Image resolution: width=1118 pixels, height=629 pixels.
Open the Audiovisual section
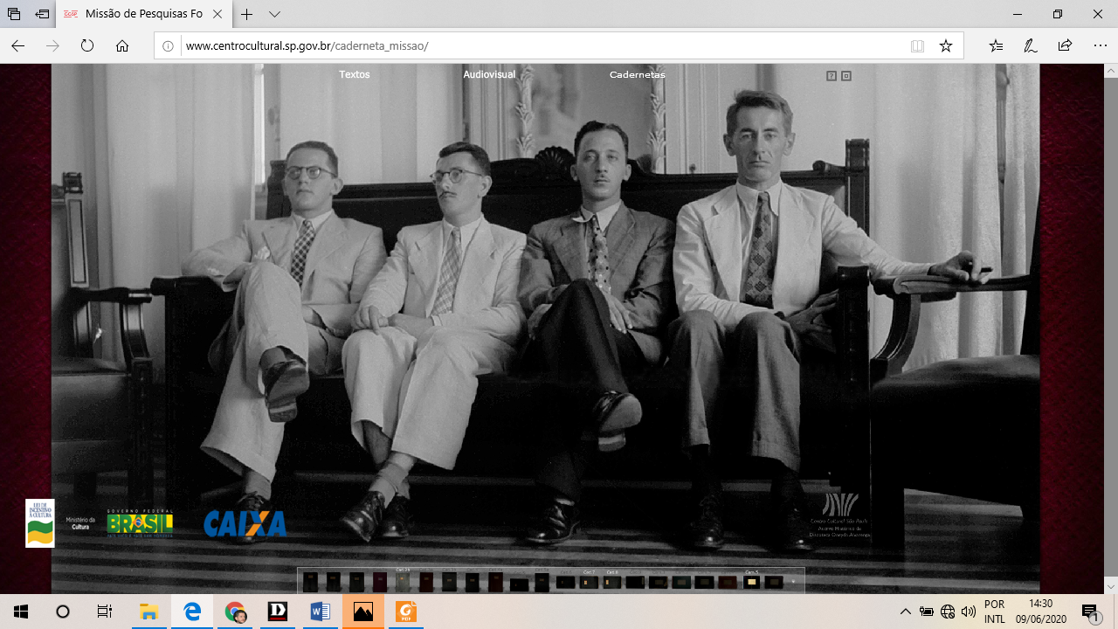pyautogui.click(x=489, y=75)
